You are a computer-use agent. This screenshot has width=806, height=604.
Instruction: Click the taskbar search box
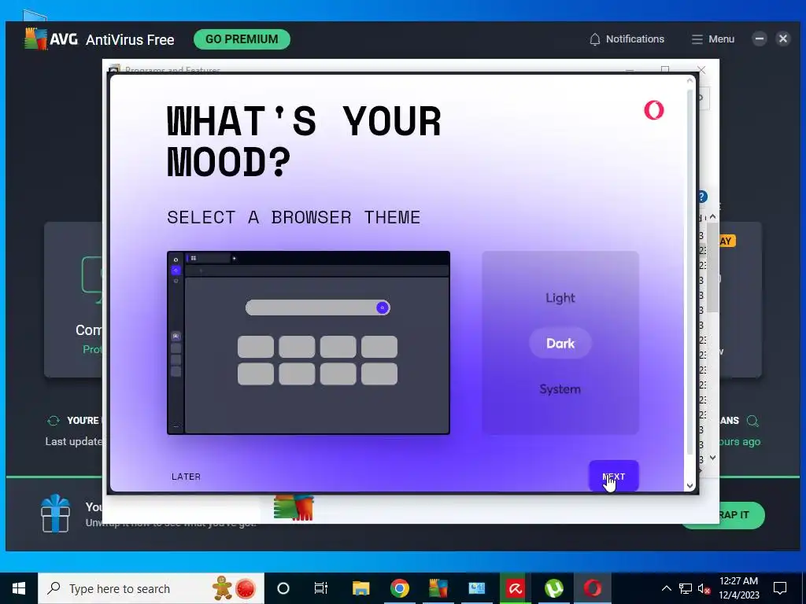[x=151, y=588]
